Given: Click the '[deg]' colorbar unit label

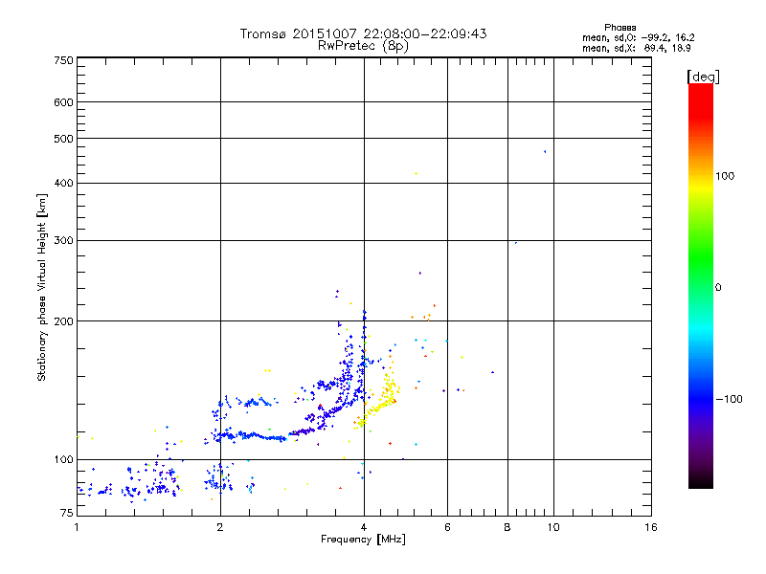Looking at the screenshot, I should tap(703, 77).
